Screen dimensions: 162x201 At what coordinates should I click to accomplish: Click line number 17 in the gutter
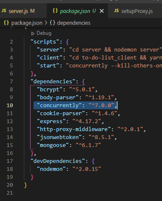tap(10, 161)
